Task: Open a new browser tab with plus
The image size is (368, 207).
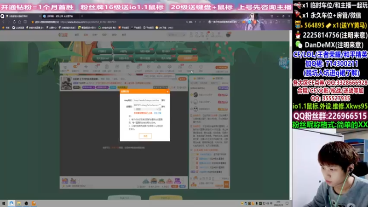Action: point(82,16)
